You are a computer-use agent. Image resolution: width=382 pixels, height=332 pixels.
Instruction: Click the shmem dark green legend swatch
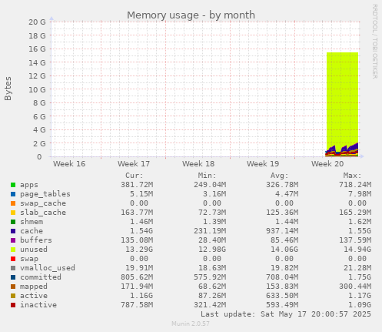(x=13, y=222)
